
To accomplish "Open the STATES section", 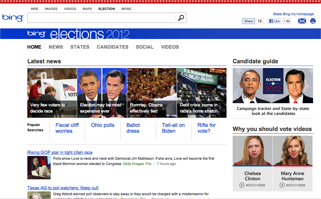I will (x=80, y=47).
